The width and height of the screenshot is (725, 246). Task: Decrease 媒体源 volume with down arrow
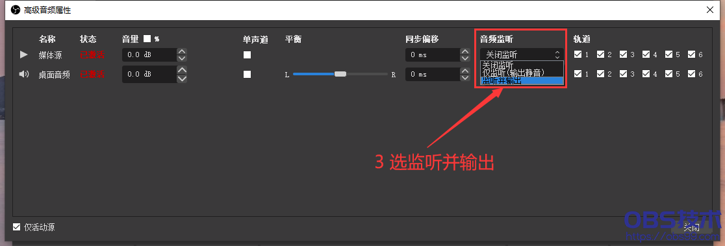click(x=182, y=58)
